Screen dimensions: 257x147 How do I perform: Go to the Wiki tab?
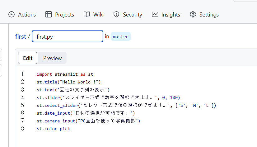point(94,14)
